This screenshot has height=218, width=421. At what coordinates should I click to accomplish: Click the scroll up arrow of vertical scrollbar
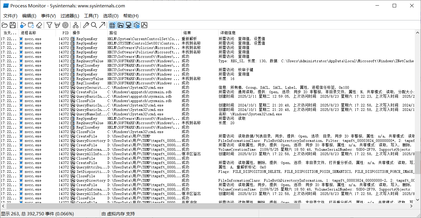(x=418, y=32)
